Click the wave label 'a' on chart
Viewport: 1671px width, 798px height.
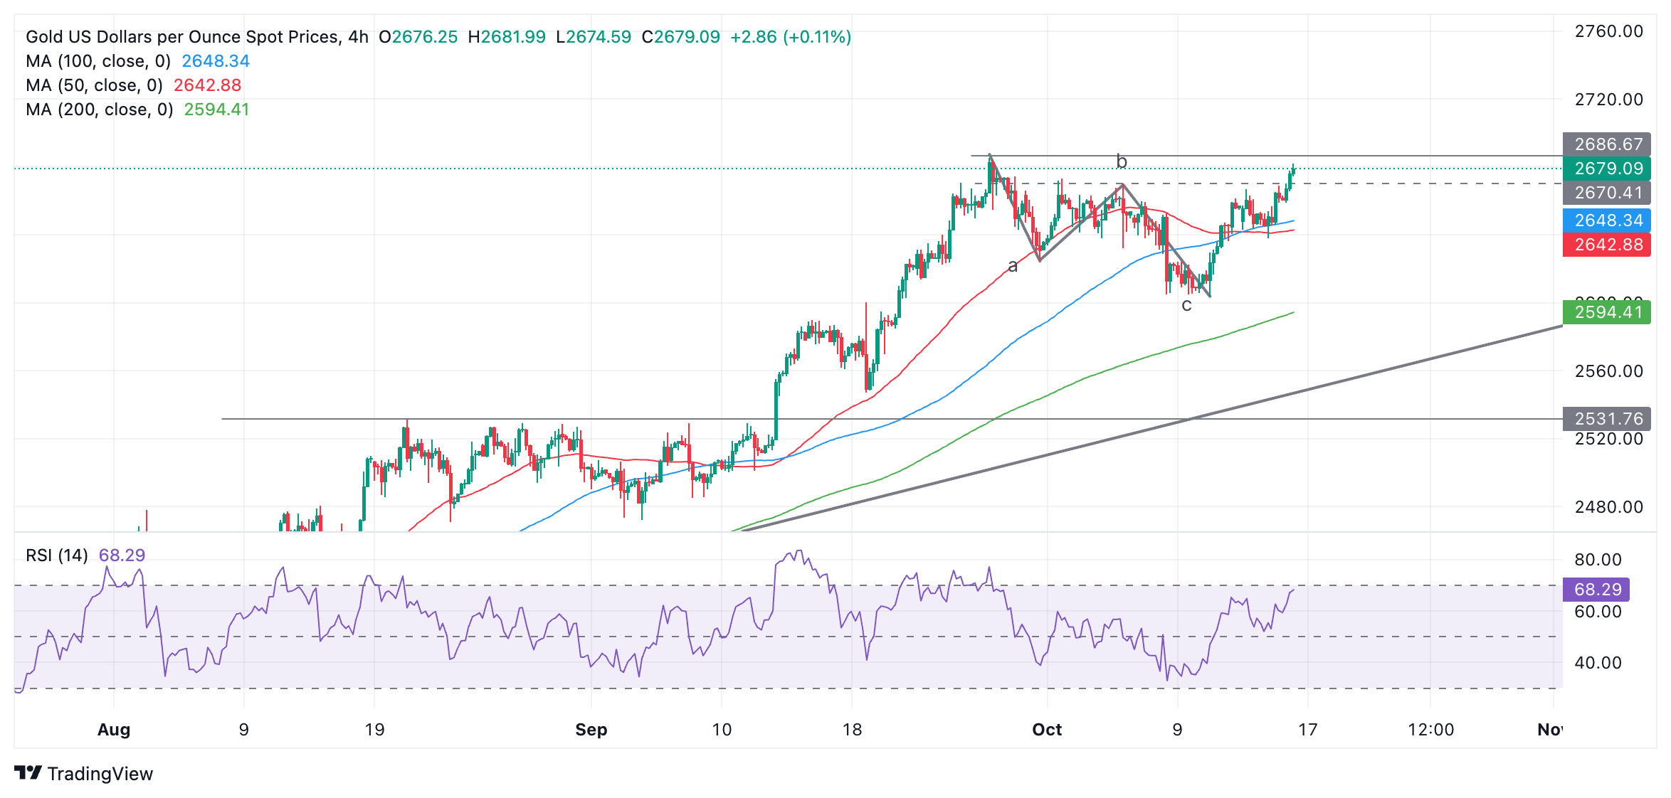click(x=1012, y=267)
